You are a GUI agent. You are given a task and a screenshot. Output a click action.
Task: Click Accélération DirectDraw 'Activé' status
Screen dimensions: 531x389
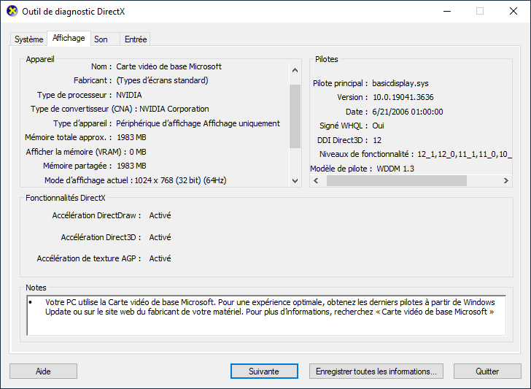point(160,215)
